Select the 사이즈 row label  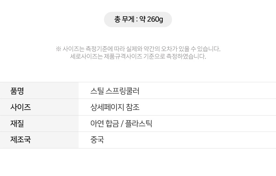(x=21, y=107)
